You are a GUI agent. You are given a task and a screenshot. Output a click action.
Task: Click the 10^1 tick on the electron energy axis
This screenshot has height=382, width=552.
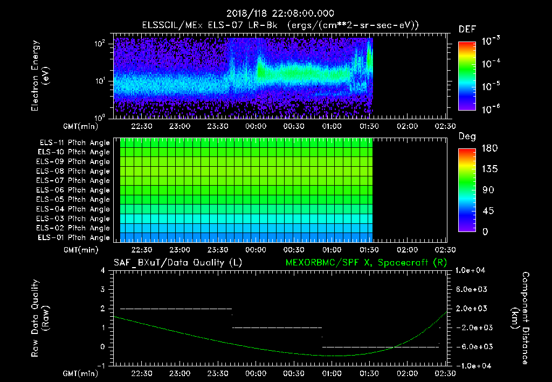click(100, 81)
